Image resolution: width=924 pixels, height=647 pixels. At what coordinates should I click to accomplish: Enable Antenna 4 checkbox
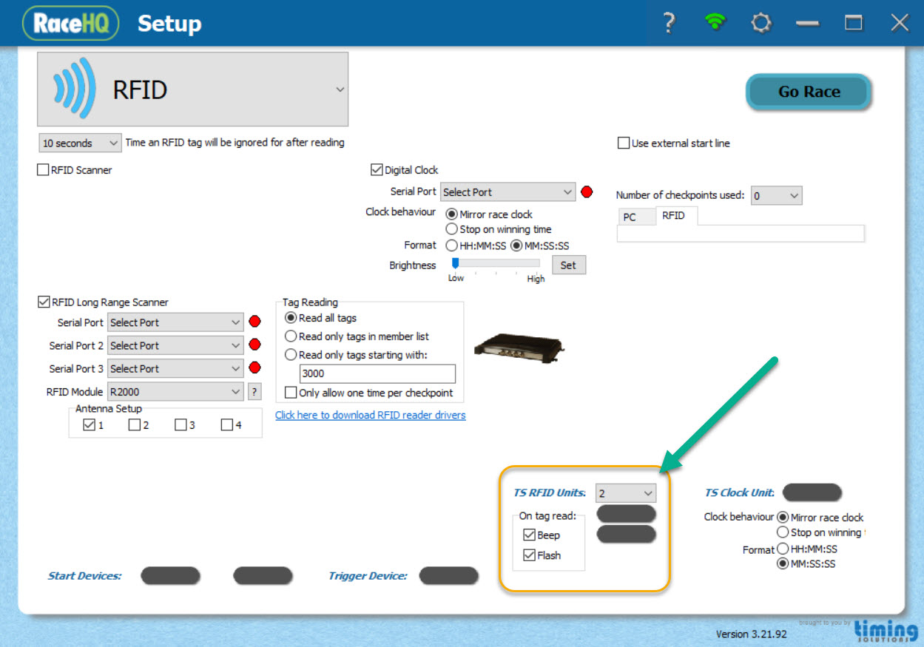click(x=227, y=425)
